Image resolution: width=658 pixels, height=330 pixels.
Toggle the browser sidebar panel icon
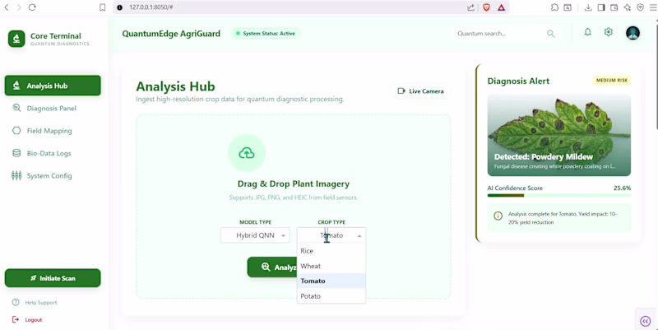(x=601, y=7)
